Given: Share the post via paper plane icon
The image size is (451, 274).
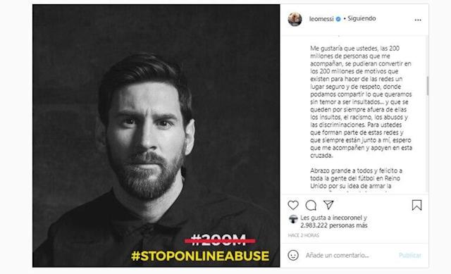Looking at the screenshot, I should coord(328,205).
